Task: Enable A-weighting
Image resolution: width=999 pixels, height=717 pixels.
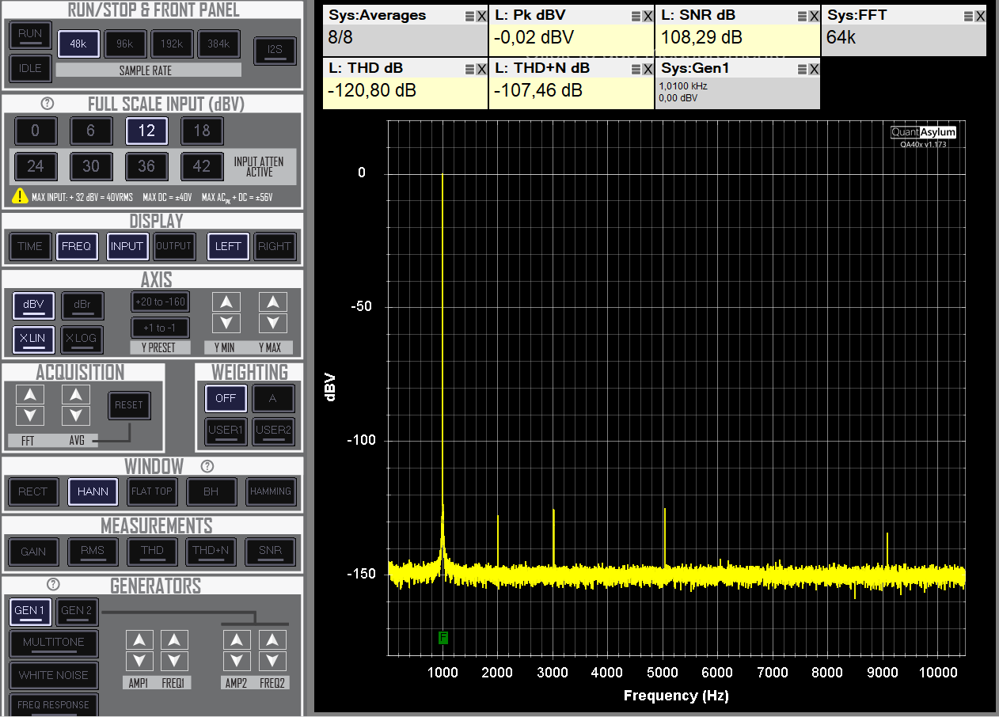Action: [x=273, y=398]
